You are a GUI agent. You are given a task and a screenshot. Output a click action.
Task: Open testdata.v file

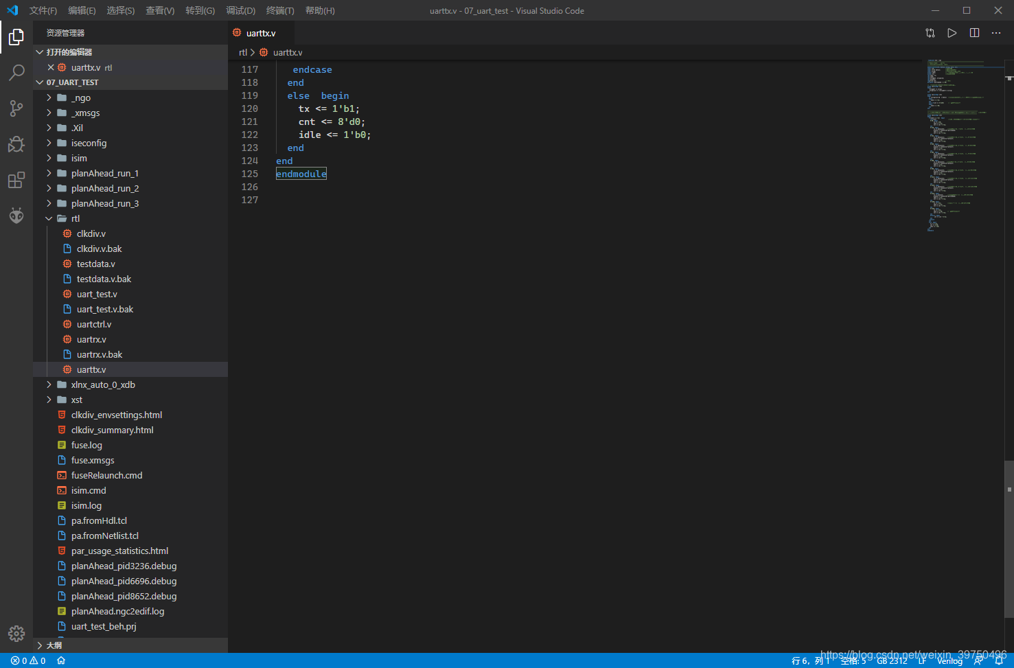click(x=130, y=264)
